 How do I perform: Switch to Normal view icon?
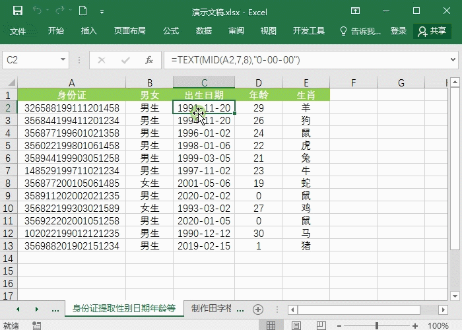coord(271,325)
